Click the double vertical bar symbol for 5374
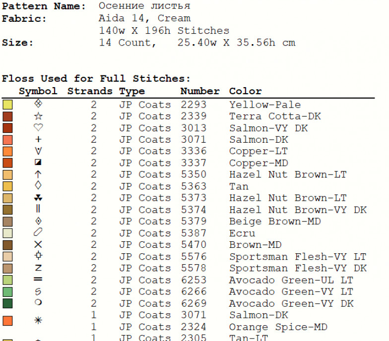 coord(38,209)
